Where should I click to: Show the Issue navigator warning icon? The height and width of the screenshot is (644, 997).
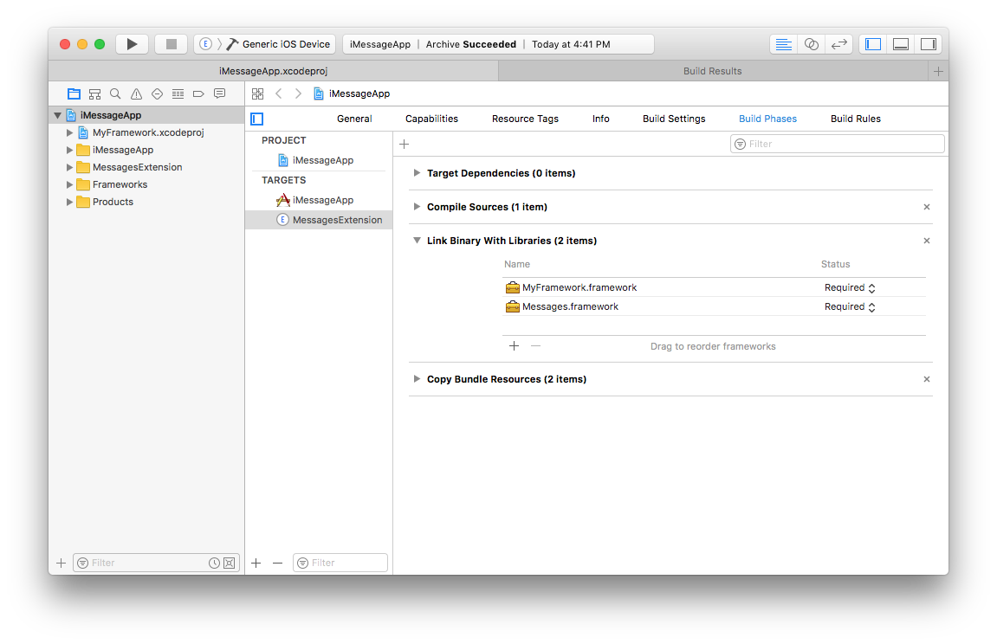click(136, 93)
